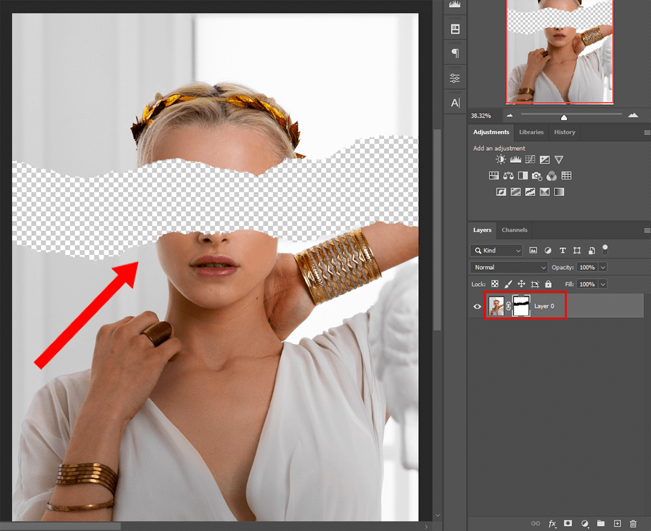Open the collapsed Character panel icon
The image size is (651, 531).
tap(455, 103)
